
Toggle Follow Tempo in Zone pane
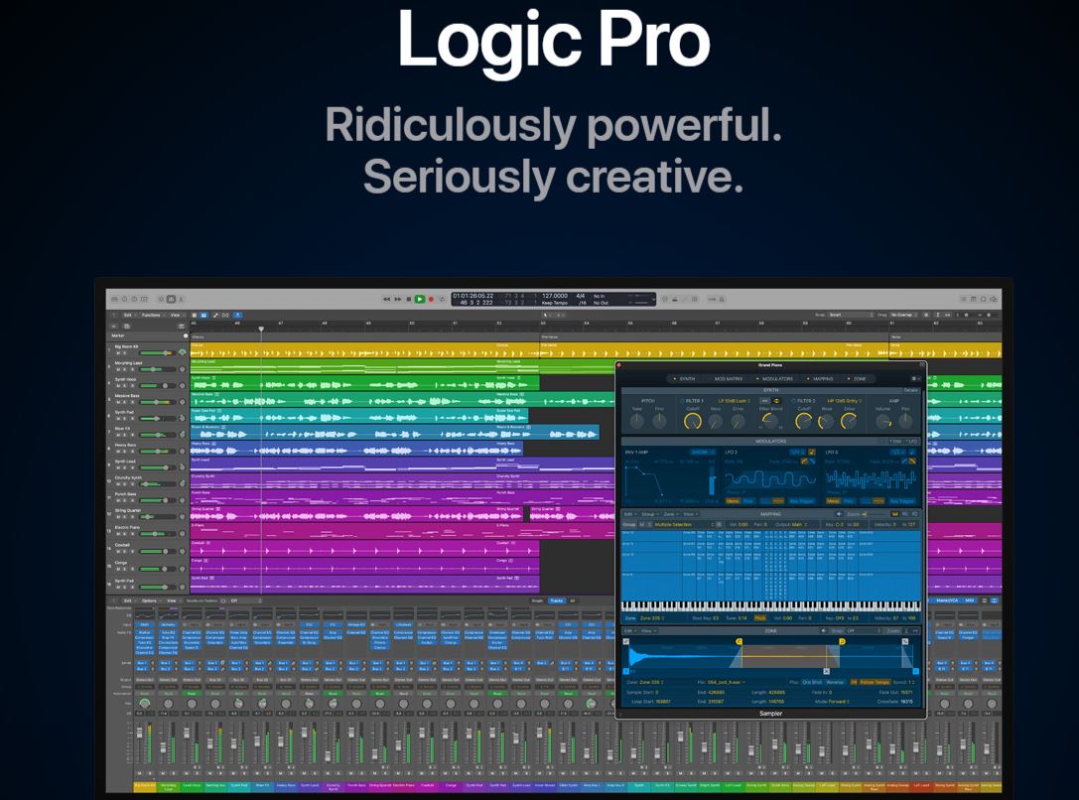click(876, 682)
